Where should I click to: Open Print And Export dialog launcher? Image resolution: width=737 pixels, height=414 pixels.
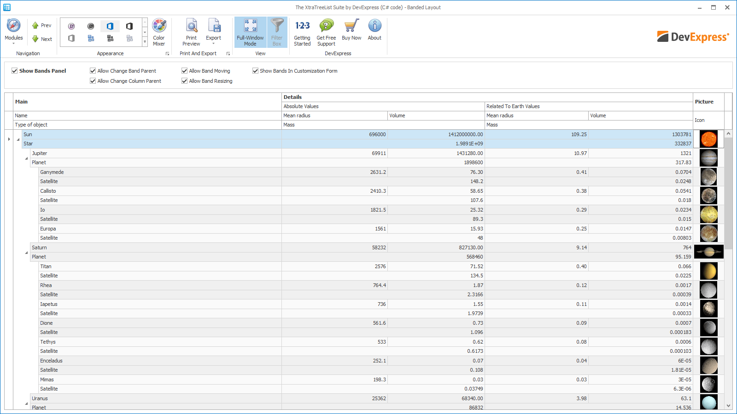pyautogui.click(x=228, y=54)
